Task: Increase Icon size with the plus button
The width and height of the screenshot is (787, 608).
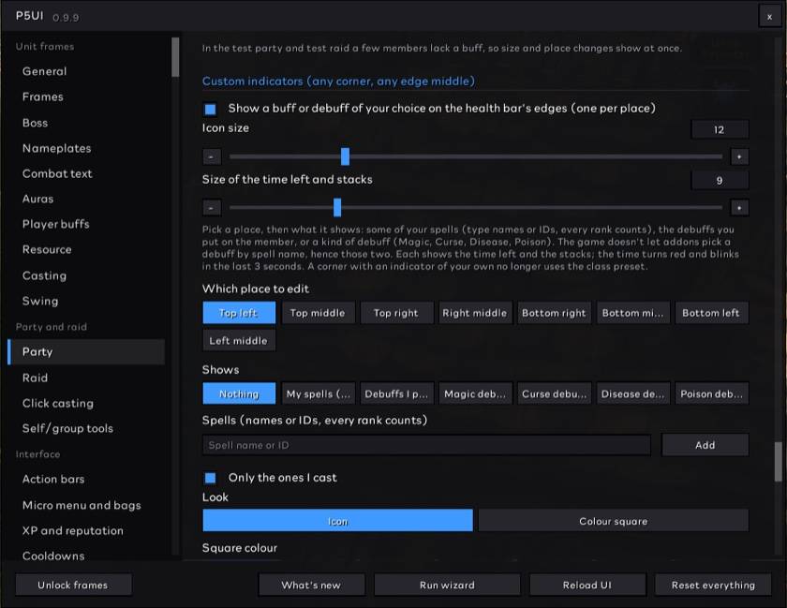Action: pos(739,156)
